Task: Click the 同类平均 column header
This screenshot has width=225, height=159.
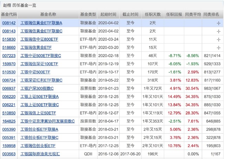Action: pos(193,14)
